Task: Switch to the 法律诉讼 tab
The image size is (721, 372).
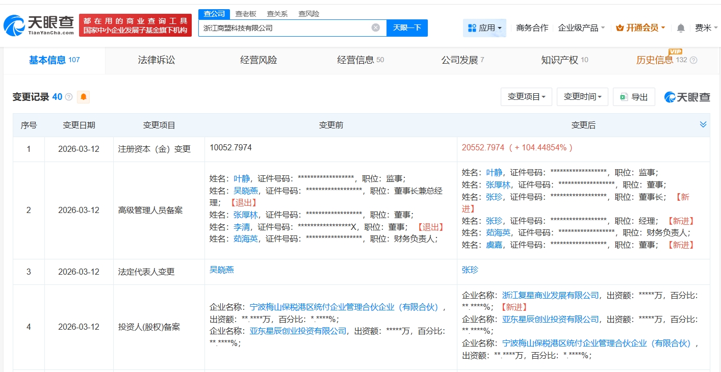Action: pyautogui.click(x=157, y=60)
